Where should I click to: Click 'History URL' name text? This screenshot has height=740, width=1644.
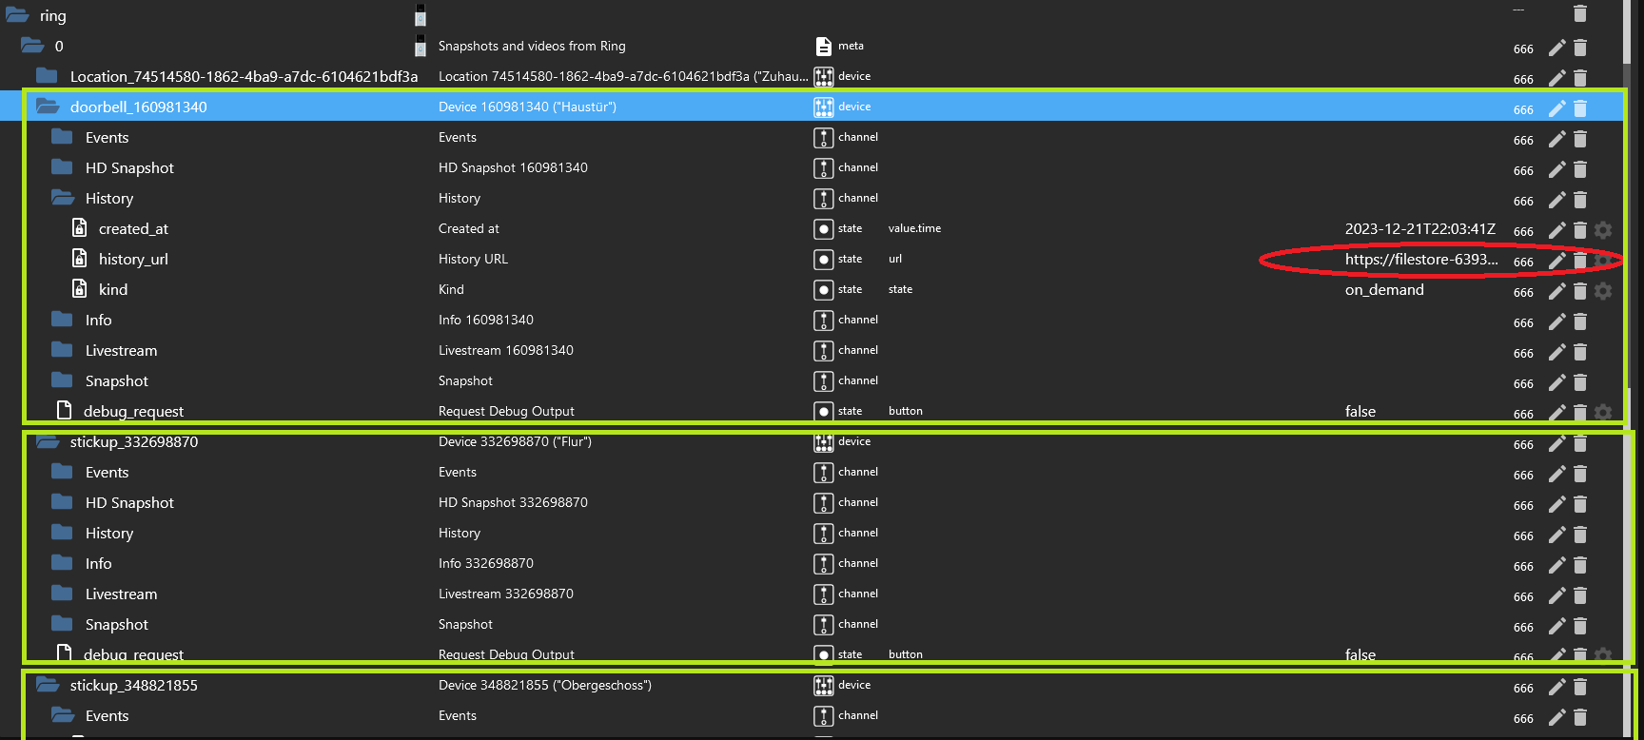click(473, 259)
